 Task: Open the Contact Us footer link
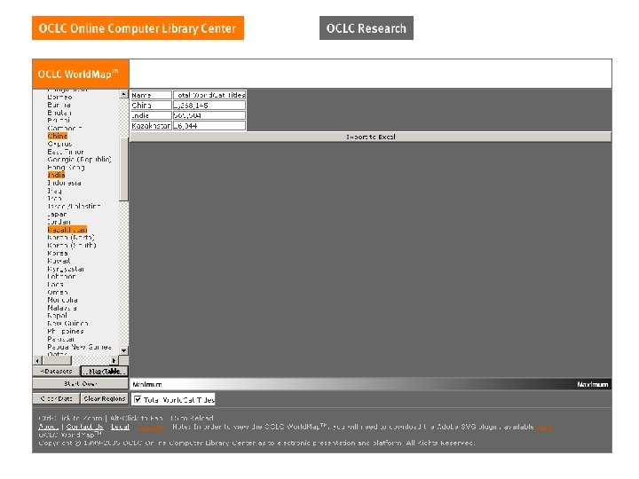click(x=85, y=427)
